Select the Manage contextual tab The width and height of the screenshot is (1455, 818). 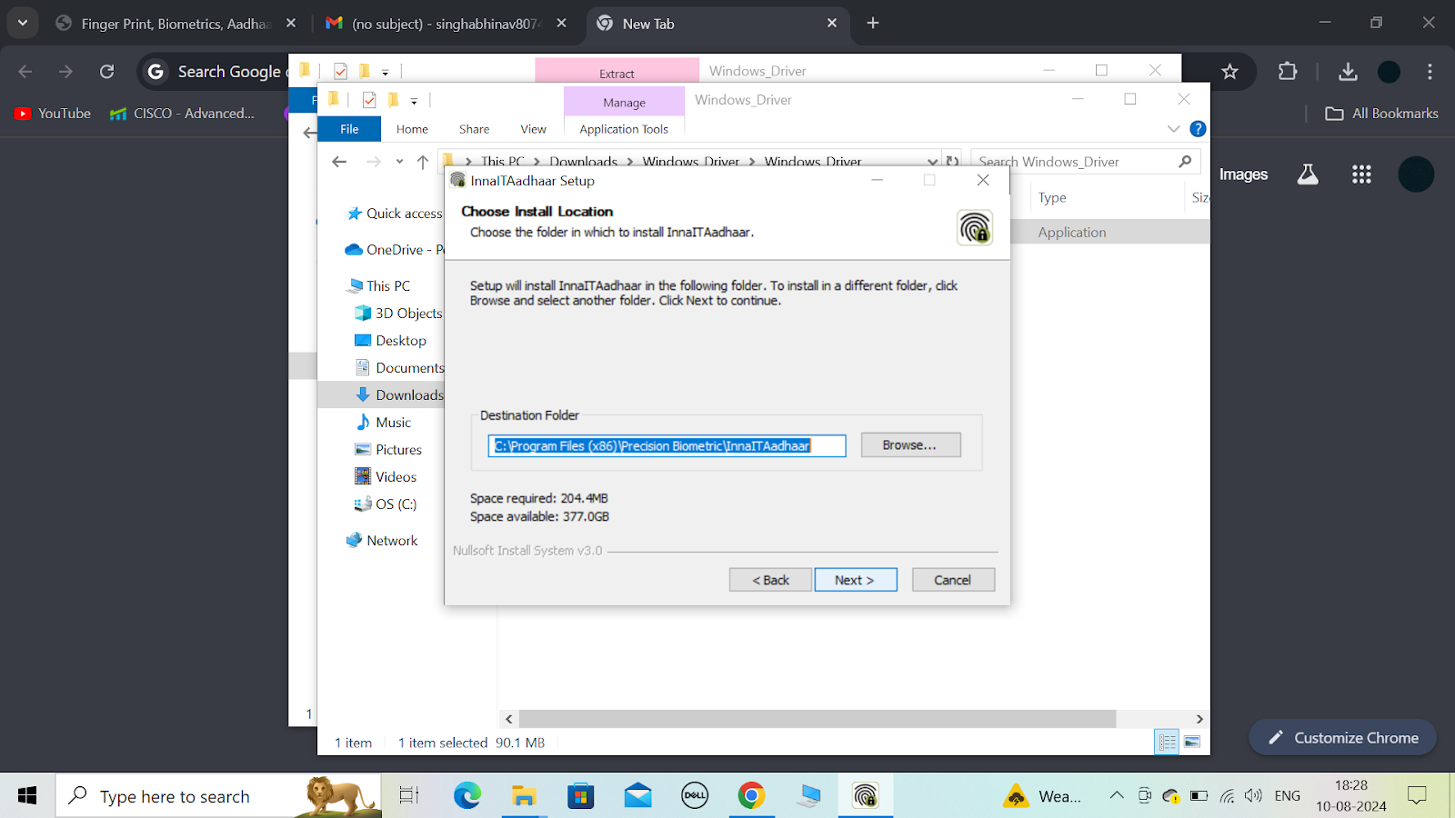[x=624, y=103]
